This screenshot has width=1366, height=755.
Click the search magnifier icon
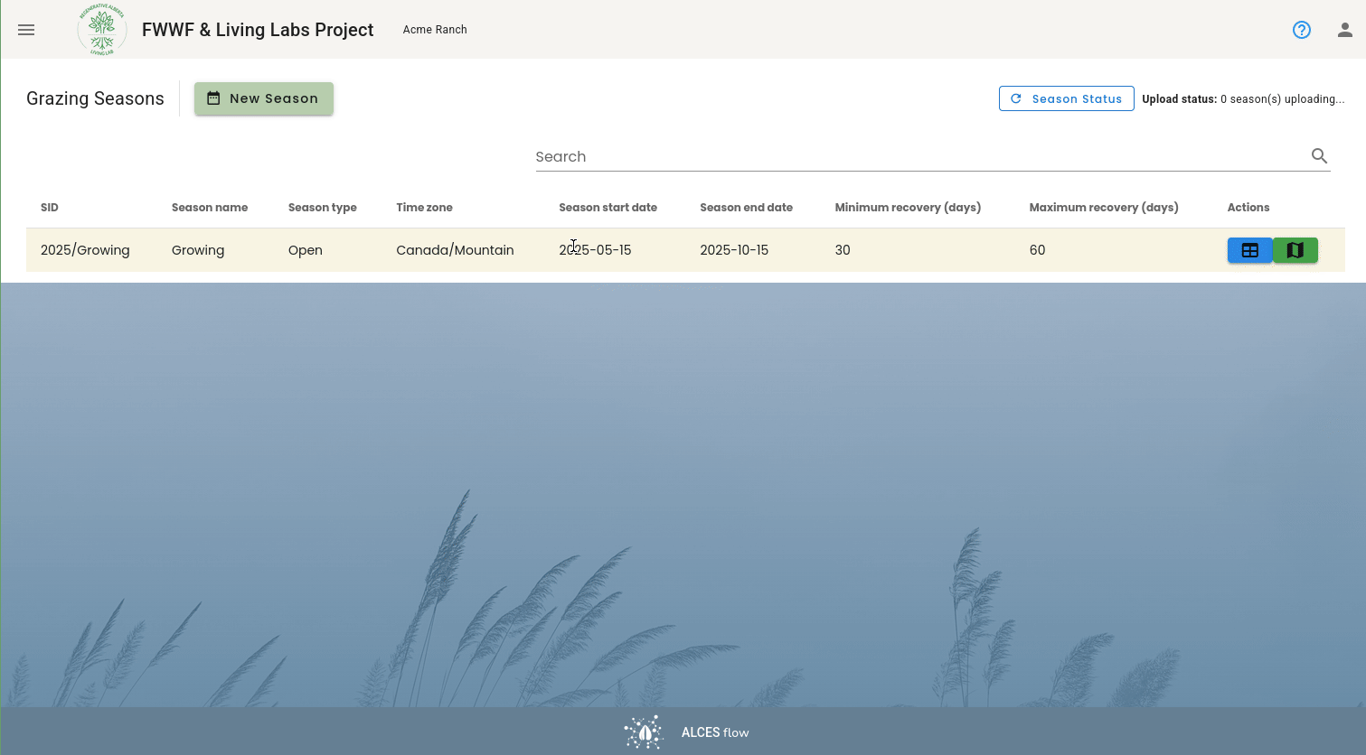tap(1319, 156)
